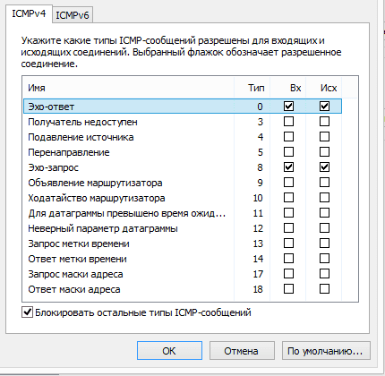The height and width of the screenshot is (376, 385).
Task: Click the По умолчанию button
Action: pos(326,351)
